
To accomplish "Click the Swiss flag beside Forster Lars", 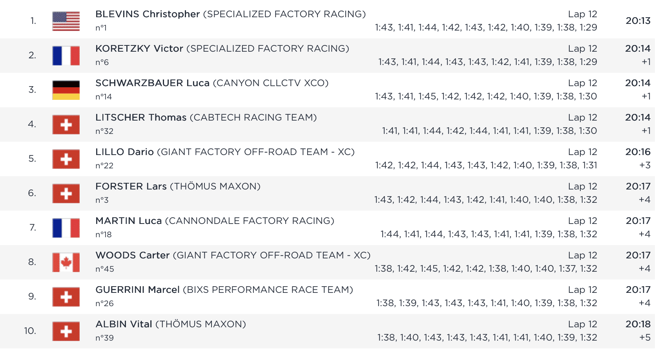I will pyautogui.click(x=66, y=193).
